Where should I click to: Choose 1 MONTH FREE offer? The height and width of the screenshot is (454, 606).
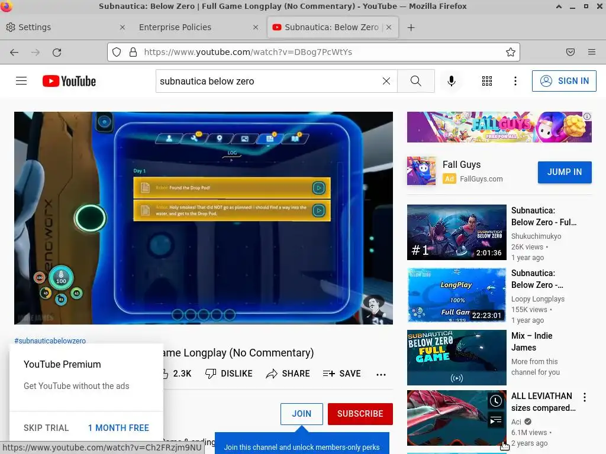click(x=118, y=428)
